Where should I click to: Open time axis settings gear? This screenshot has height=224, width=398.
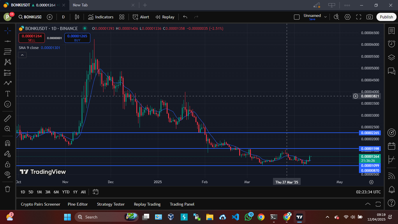click(371, 182)
